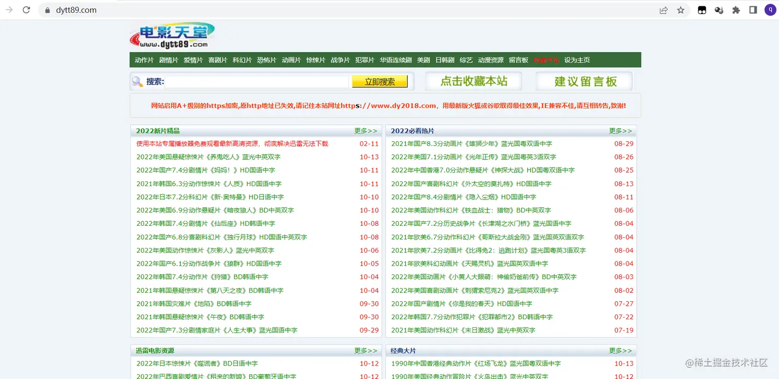The image size is (779, 379).
Task: Click the site search text box
Action: tap(257, 81)
